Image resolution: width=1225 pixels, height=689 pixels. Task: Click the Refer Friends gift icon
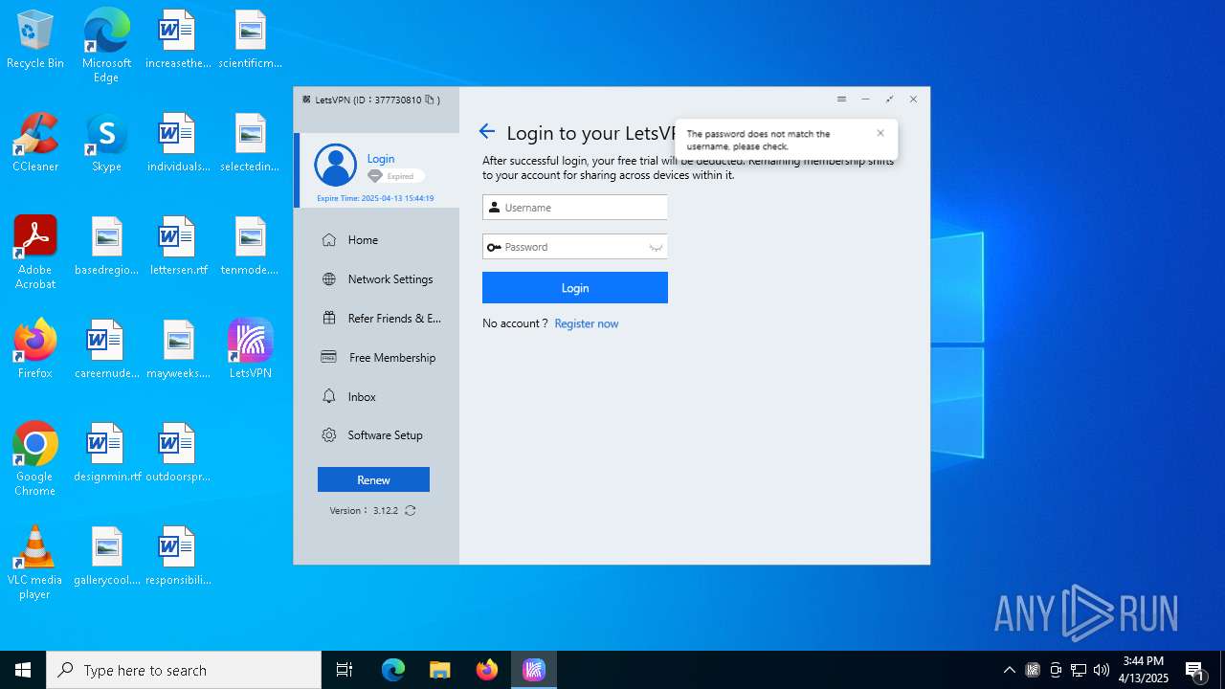[329, 319]
